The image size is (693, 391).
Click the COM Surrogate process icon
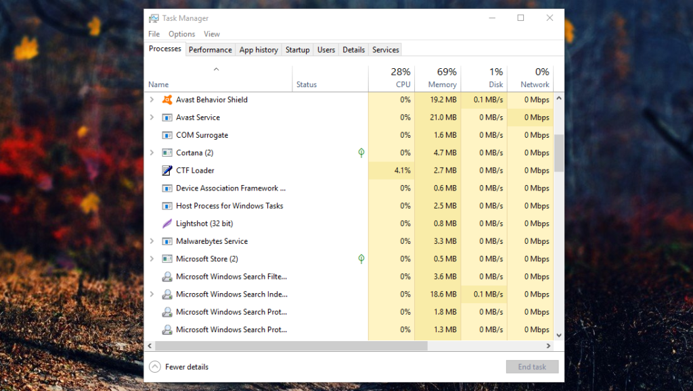(167, 135)
